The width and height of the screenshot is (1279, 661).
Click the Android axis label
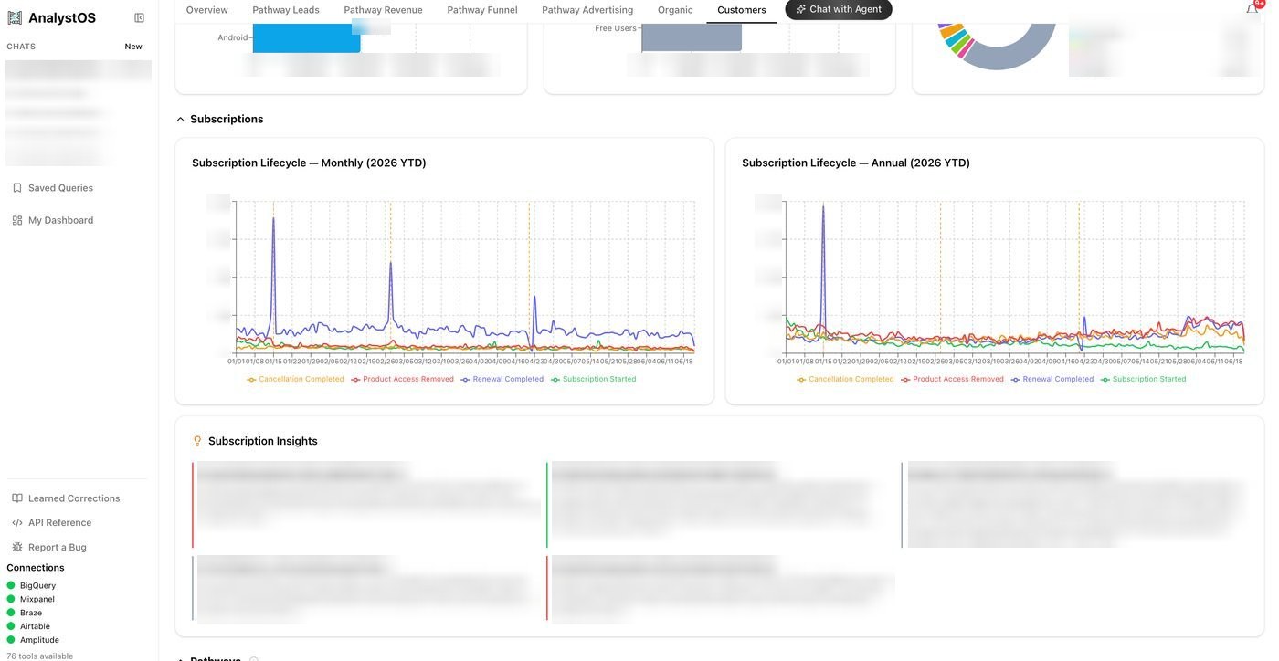click(233, 37)
